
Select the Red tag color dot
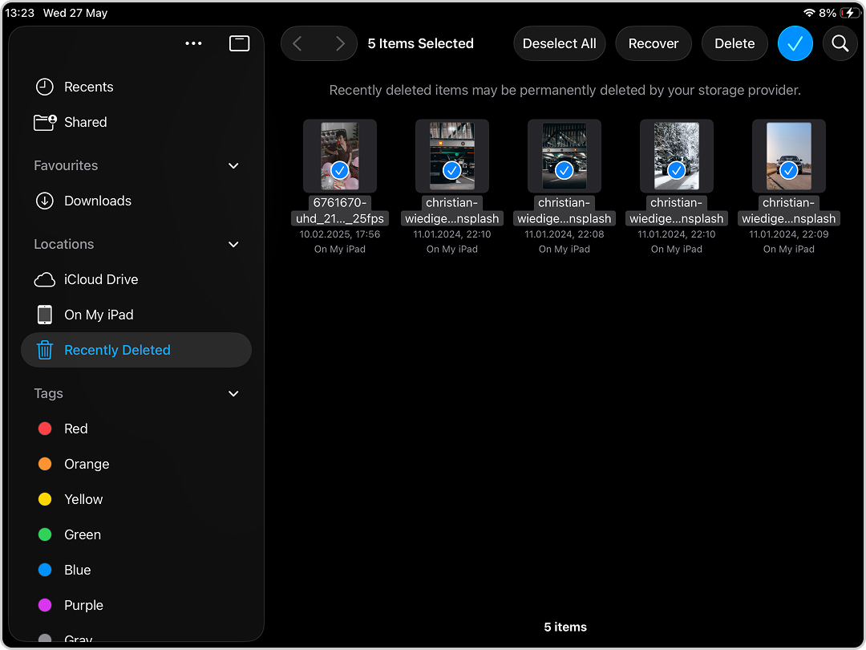coord(45,429)
